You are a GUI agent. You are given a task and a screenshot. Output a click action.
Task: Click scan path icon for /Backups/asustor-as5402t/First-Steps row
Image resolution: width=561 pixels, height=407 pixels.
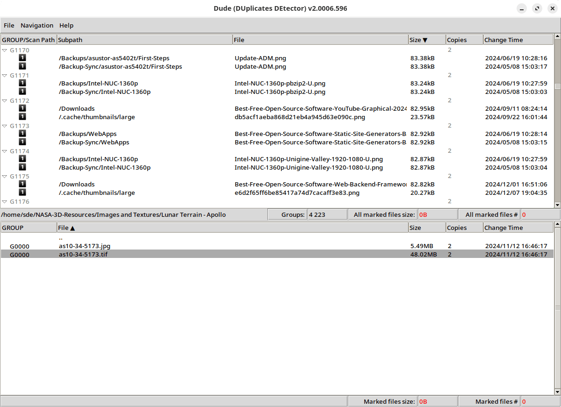(22, 58)
